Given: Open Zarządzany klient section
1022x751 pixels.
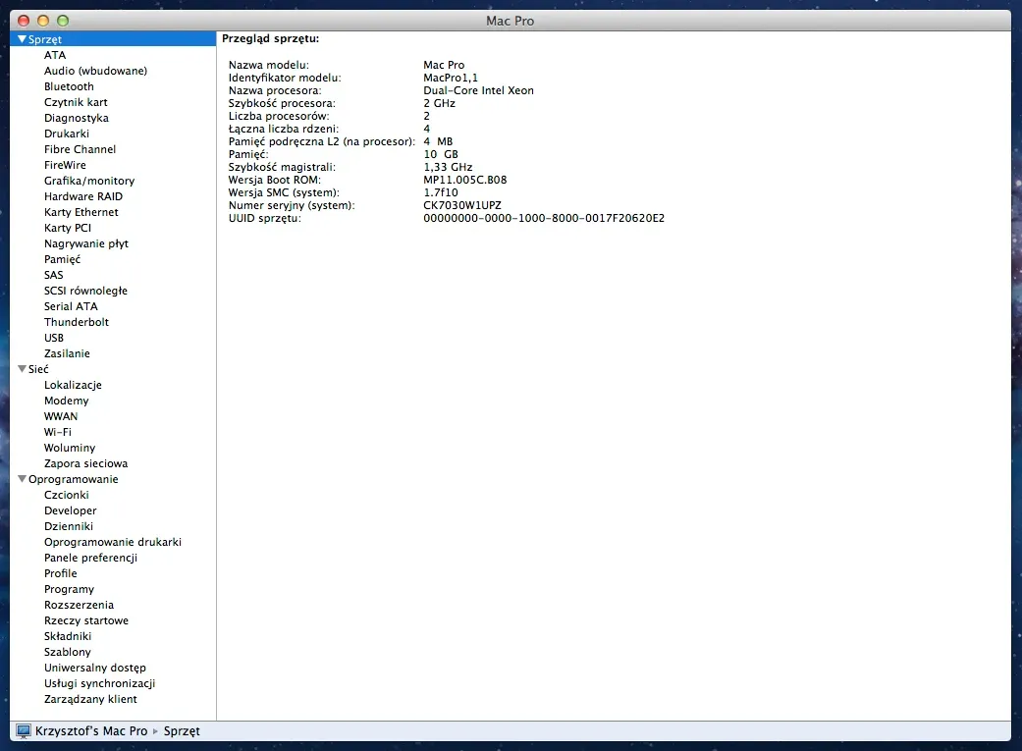Looking at the screenshot, I should pos(90,700).
